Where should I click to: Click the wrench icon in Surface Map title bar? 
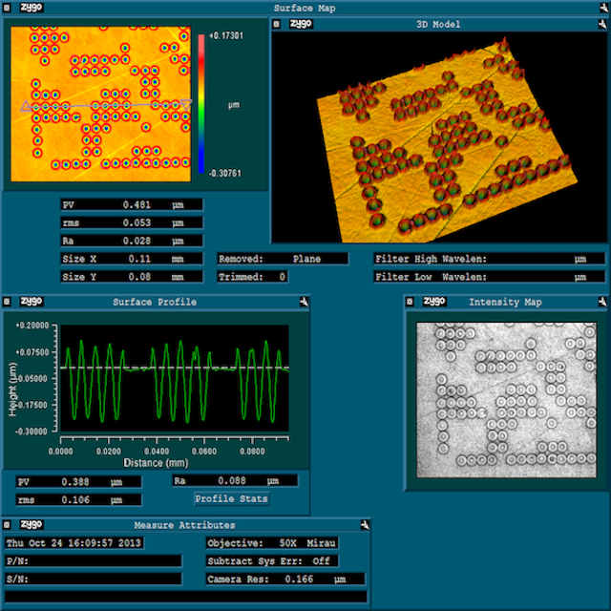coord(603,8)
